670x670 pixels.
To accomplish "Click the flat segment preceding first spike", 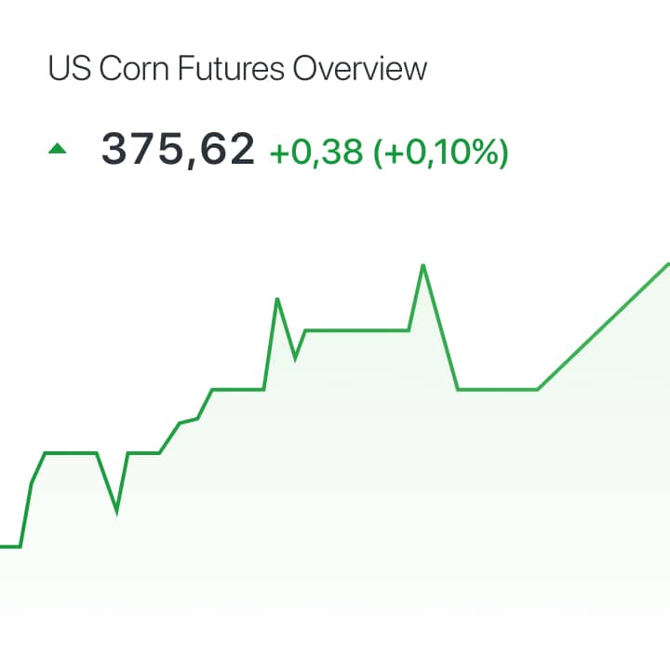I will pyautogui.click(x=238, y=389).
